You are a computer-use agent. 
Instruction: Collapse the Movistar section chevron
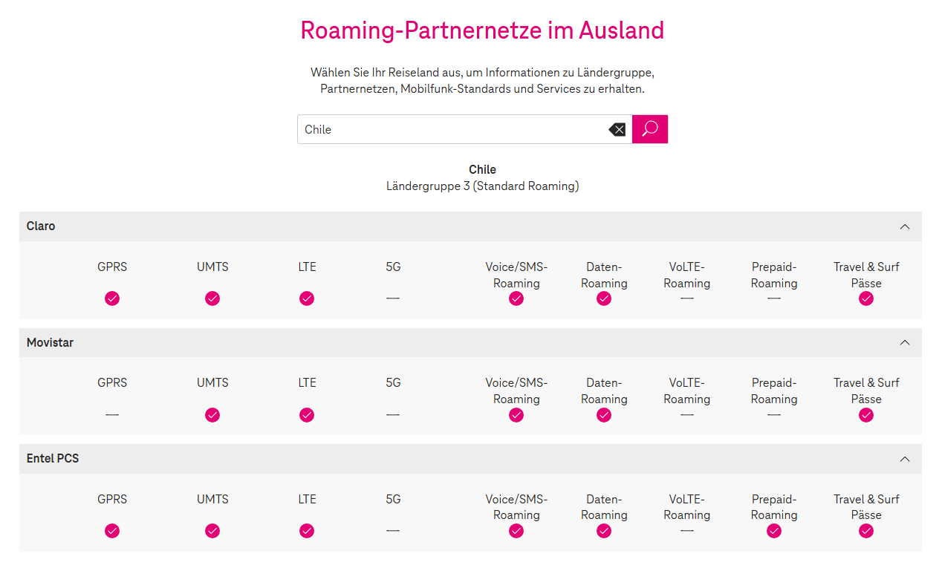pos(905,342)
